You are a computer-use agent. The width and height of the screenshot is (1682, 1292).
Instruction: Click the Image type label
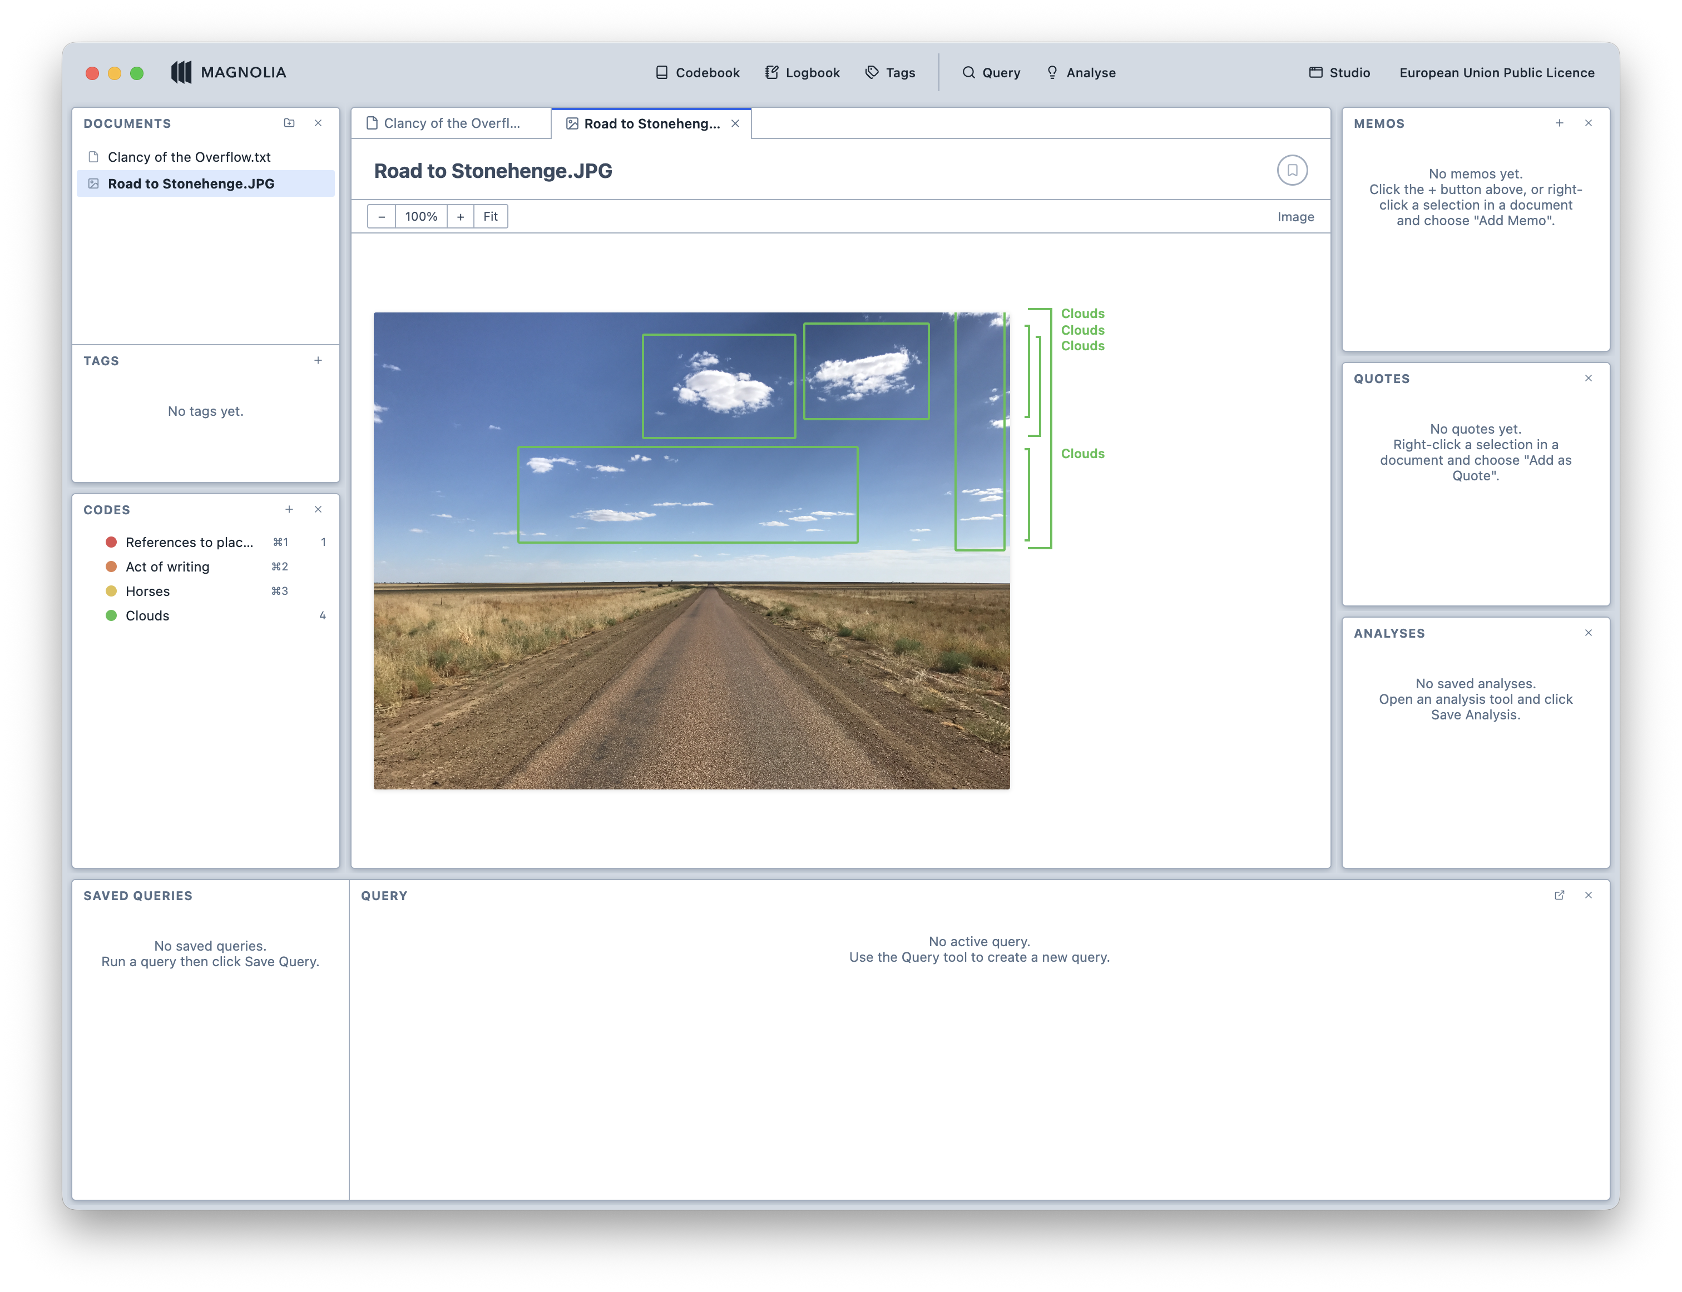1296,217
